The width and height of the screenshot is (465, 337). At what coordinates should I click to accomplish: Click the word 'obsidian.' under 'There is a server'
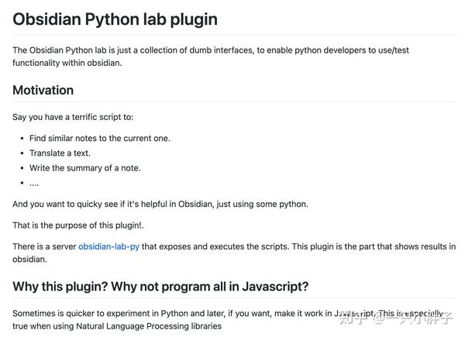29,260
